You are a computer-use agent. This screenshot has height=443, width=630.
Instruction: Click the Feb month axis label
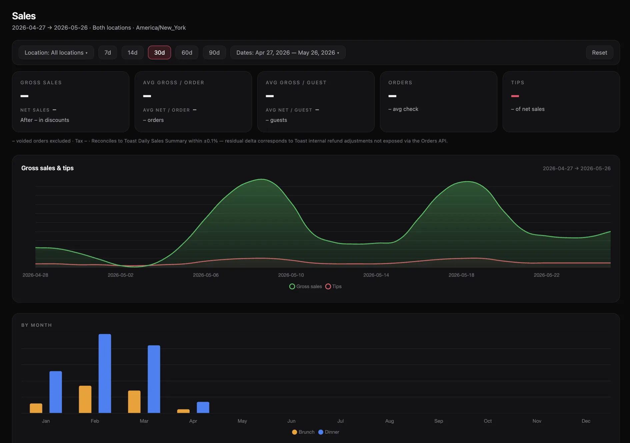pos(95,421)
